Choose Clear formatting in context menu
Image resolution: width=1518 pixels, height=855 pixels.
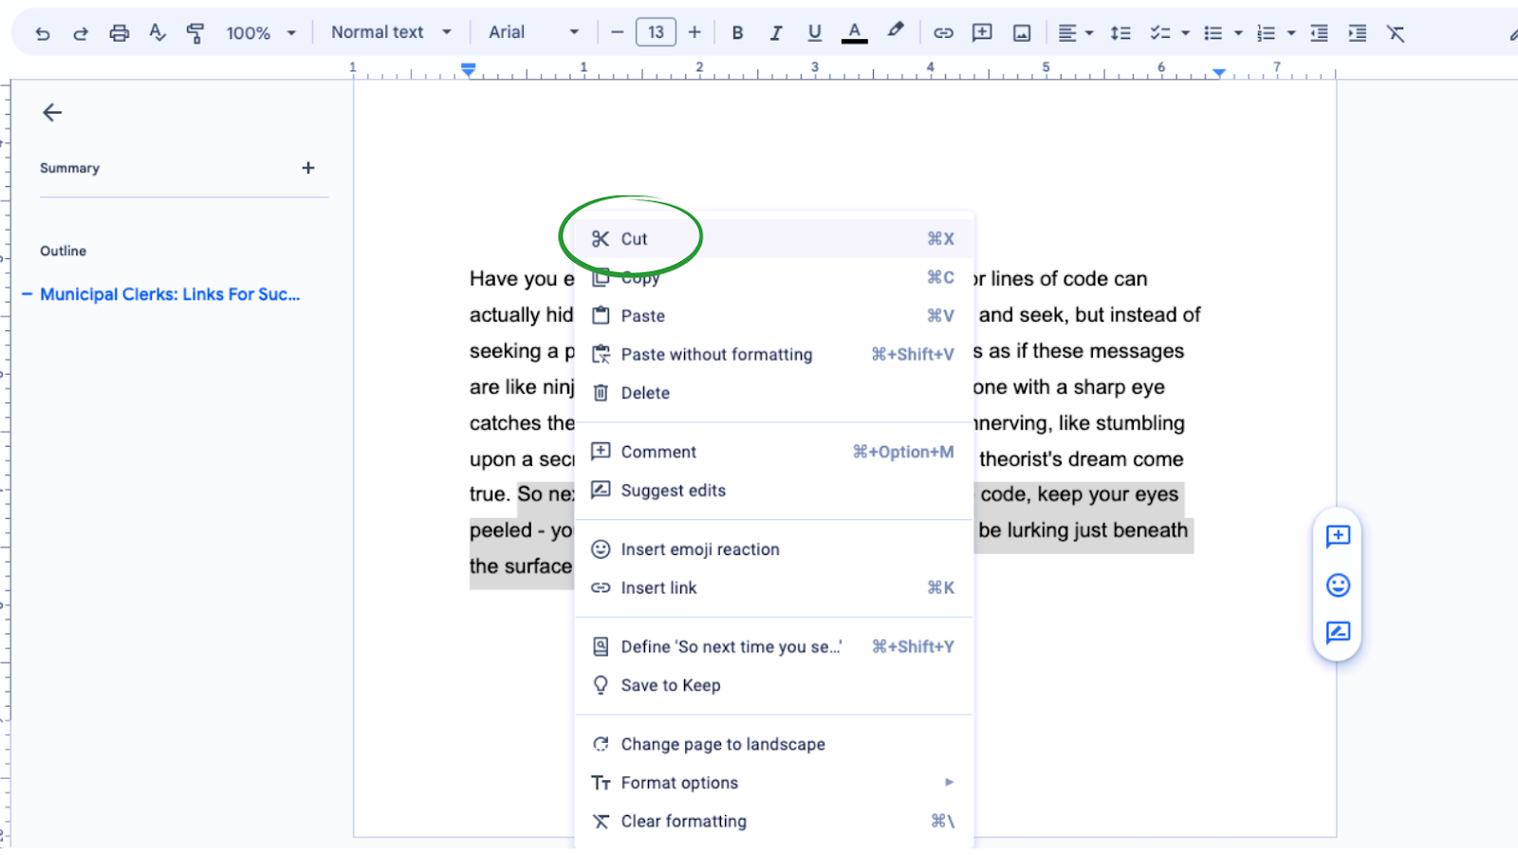point(773,822)
